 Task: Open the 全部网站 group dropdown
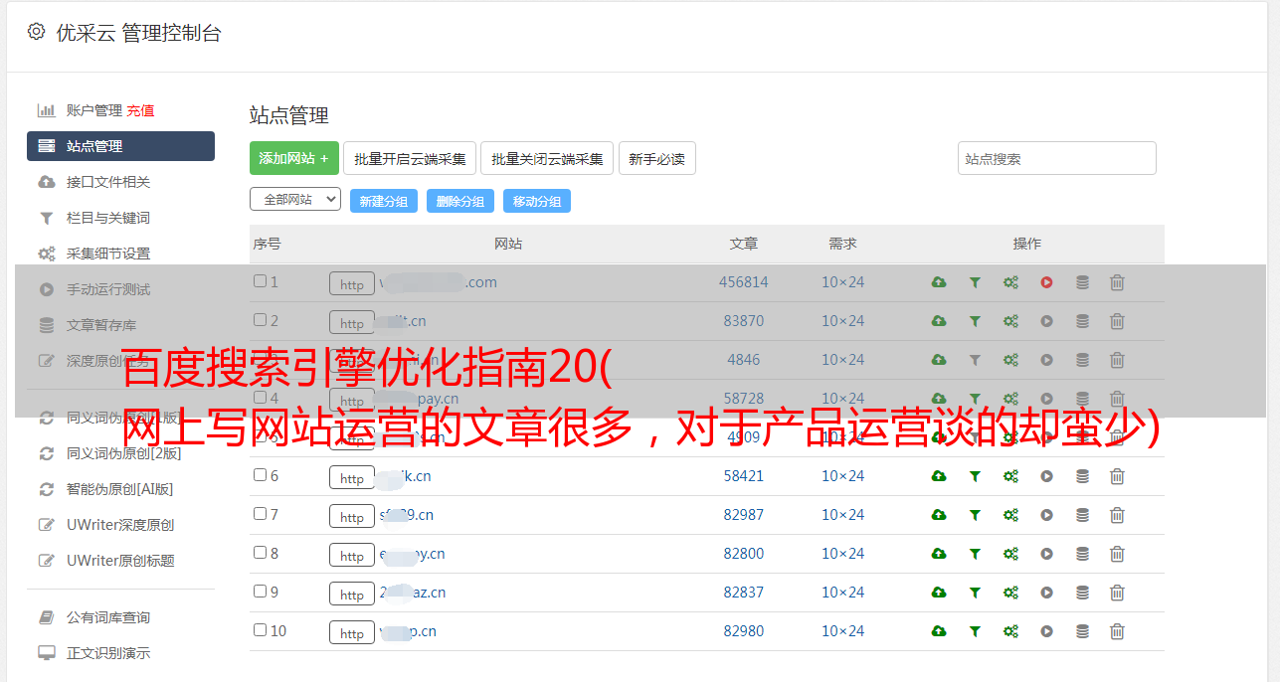click(x=295, y=200)
